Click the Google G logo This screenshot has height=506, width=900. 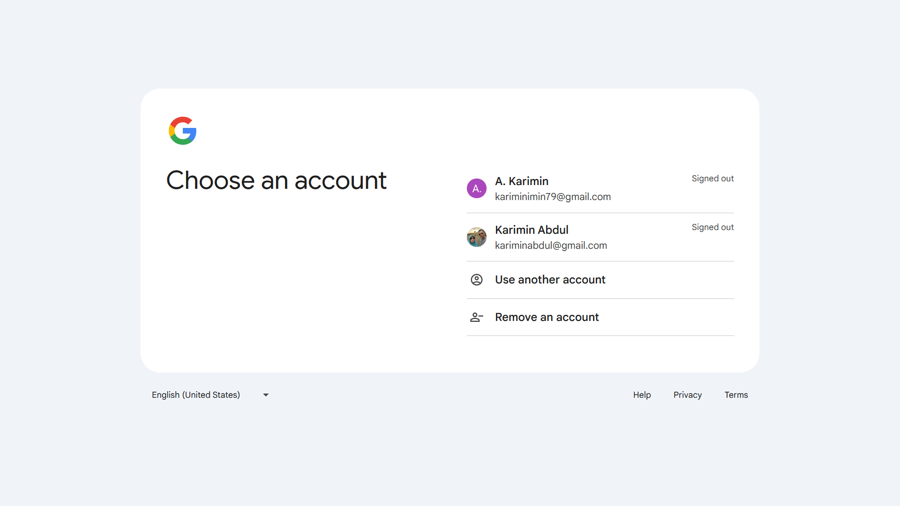coord(182,131)
